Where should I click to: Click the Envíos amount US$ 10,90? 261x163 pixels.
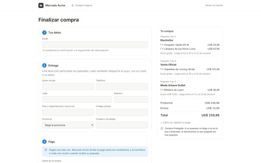pyautogui.click(x=213, y=108)
